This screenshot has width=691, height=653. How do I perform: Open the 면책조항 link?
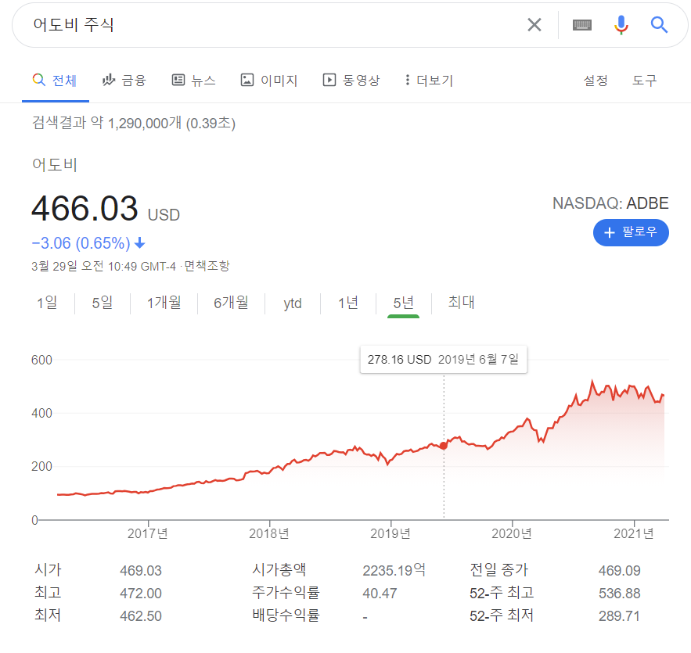point(207,266)
